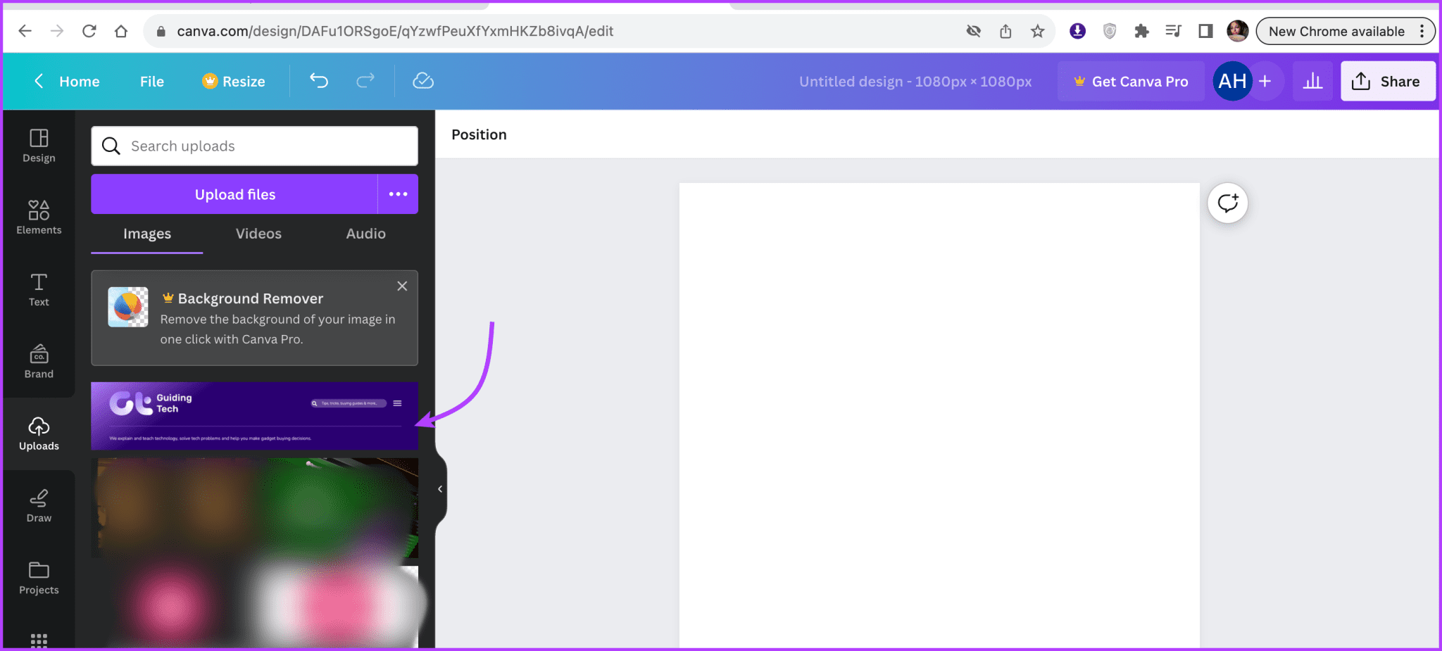Switch to the Videos tab

click(258, 234)
